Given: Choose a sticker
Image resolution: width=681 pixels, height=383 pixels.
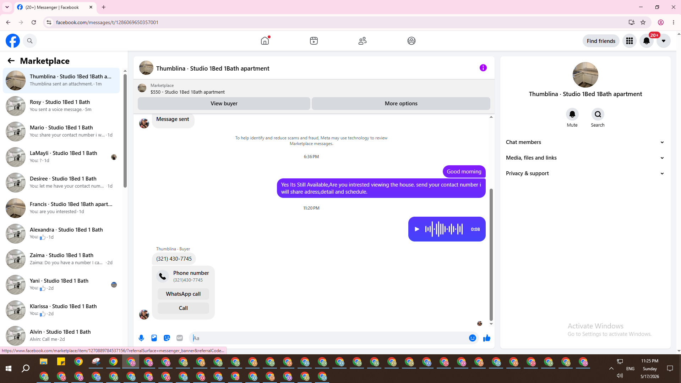Looking at the screenshot, I should point(167,338).
